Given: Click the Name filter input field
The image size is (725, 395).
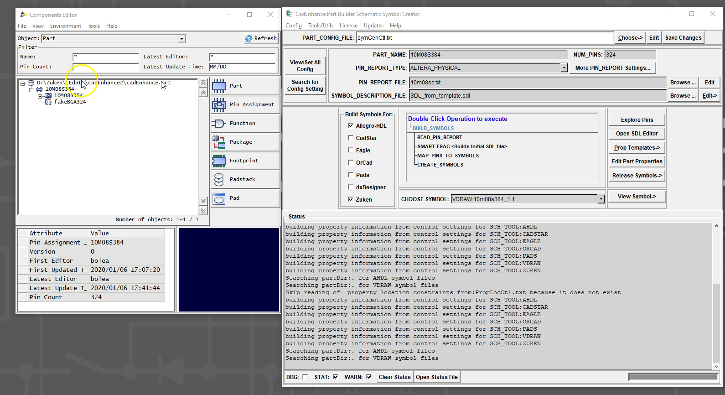Looking at the screenshot, I should pos(106,57).
